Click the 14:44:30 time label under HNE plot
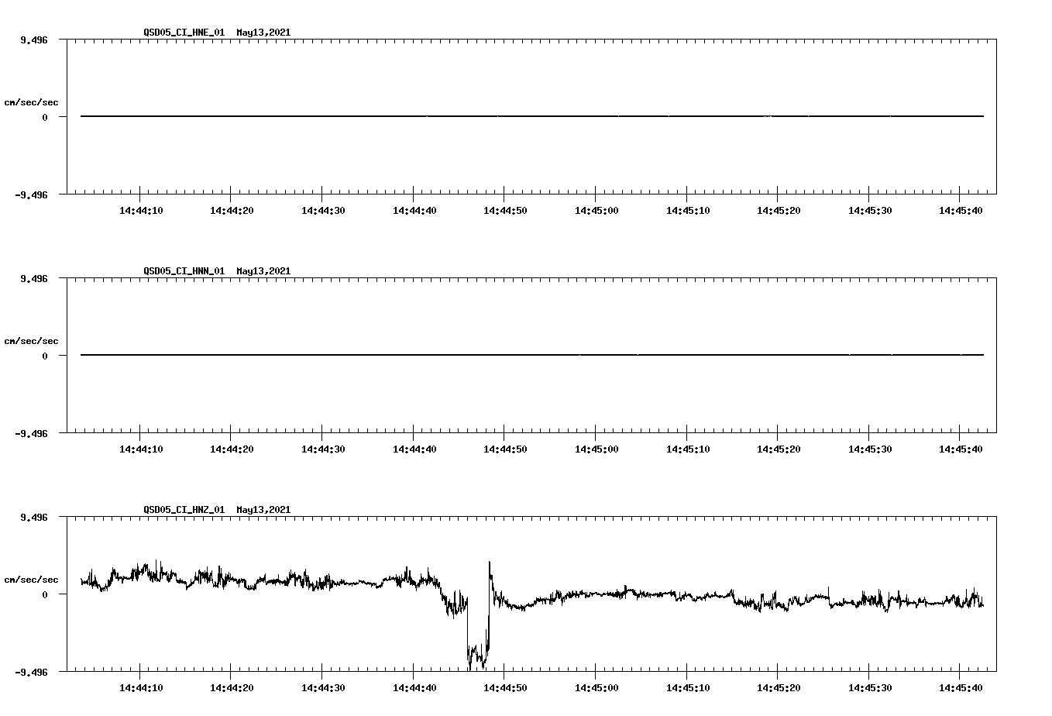The height and width of the screenshot is (716, 1052). (323, 211)
